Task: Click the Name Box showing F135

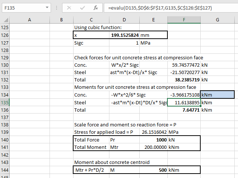Action: tap(22, 7)
